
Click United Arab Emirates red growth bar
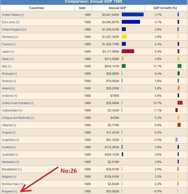tap(180, 103)
